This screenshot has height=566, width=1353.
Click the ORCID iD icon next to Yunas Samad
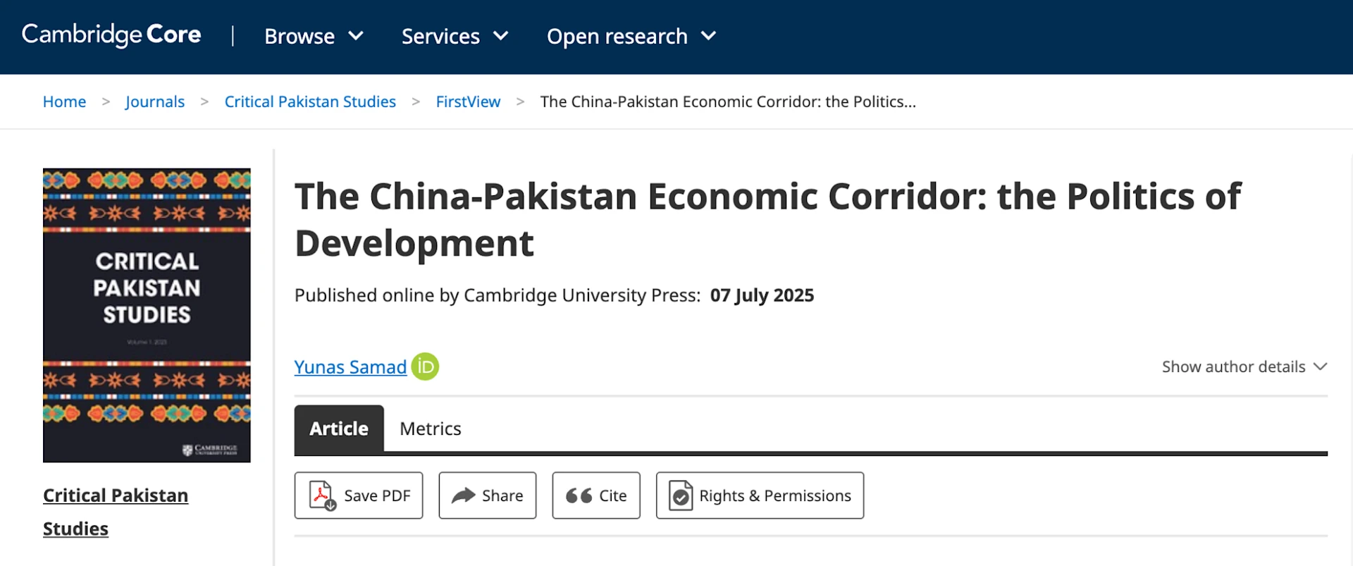[x=425, y=367]
